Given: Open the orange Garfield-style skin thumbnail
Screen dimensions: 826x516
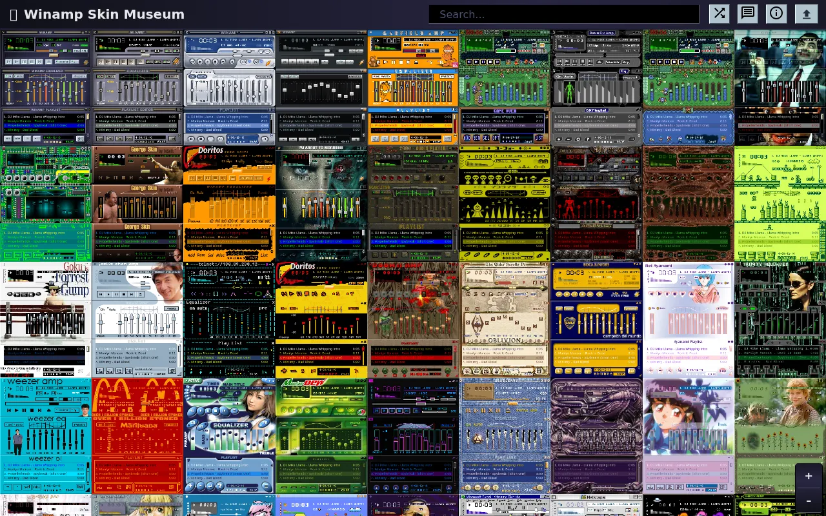Looking at the screenshot, I should coord(413,87).
